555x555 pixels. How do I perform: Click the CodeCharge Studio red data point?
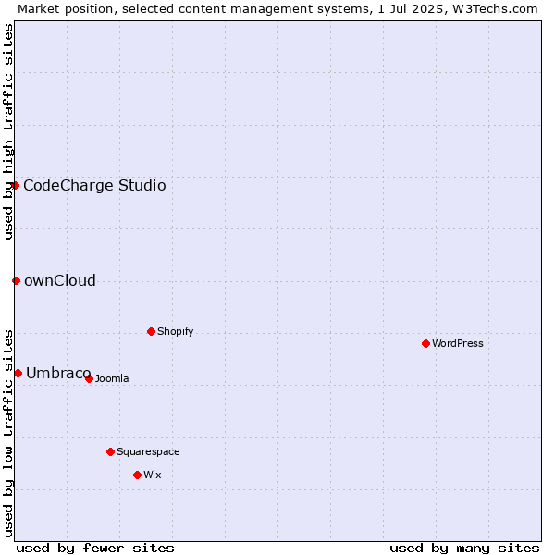click(x=15, y=186)
